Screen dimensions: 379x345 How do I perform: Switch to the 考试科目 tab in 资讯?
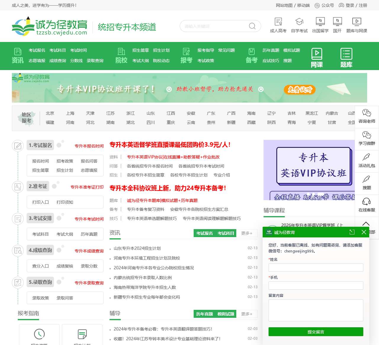[227, 233]
